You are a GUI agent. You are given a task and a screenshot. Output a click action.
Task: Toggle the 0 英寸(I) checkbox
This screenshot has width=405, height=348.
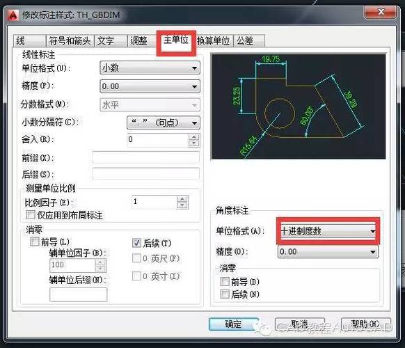pos(136,276)
